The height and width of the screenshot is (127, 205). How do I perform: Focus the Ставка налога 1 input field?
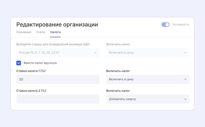(58, 79)
